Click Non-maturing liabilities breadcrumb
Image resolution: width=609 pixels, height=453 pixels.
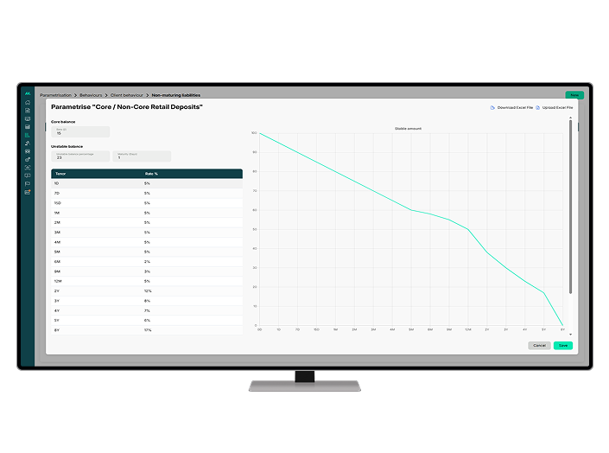tap(176, 95)
